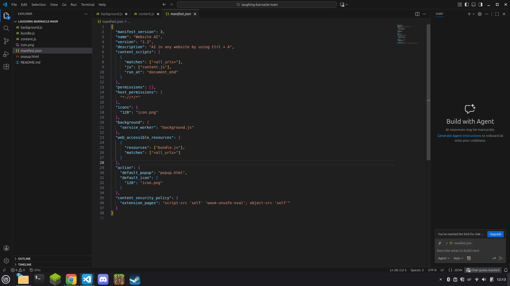510x286 pixels.
Task: Open chat settings gear icon
Action: click(479, 14)
